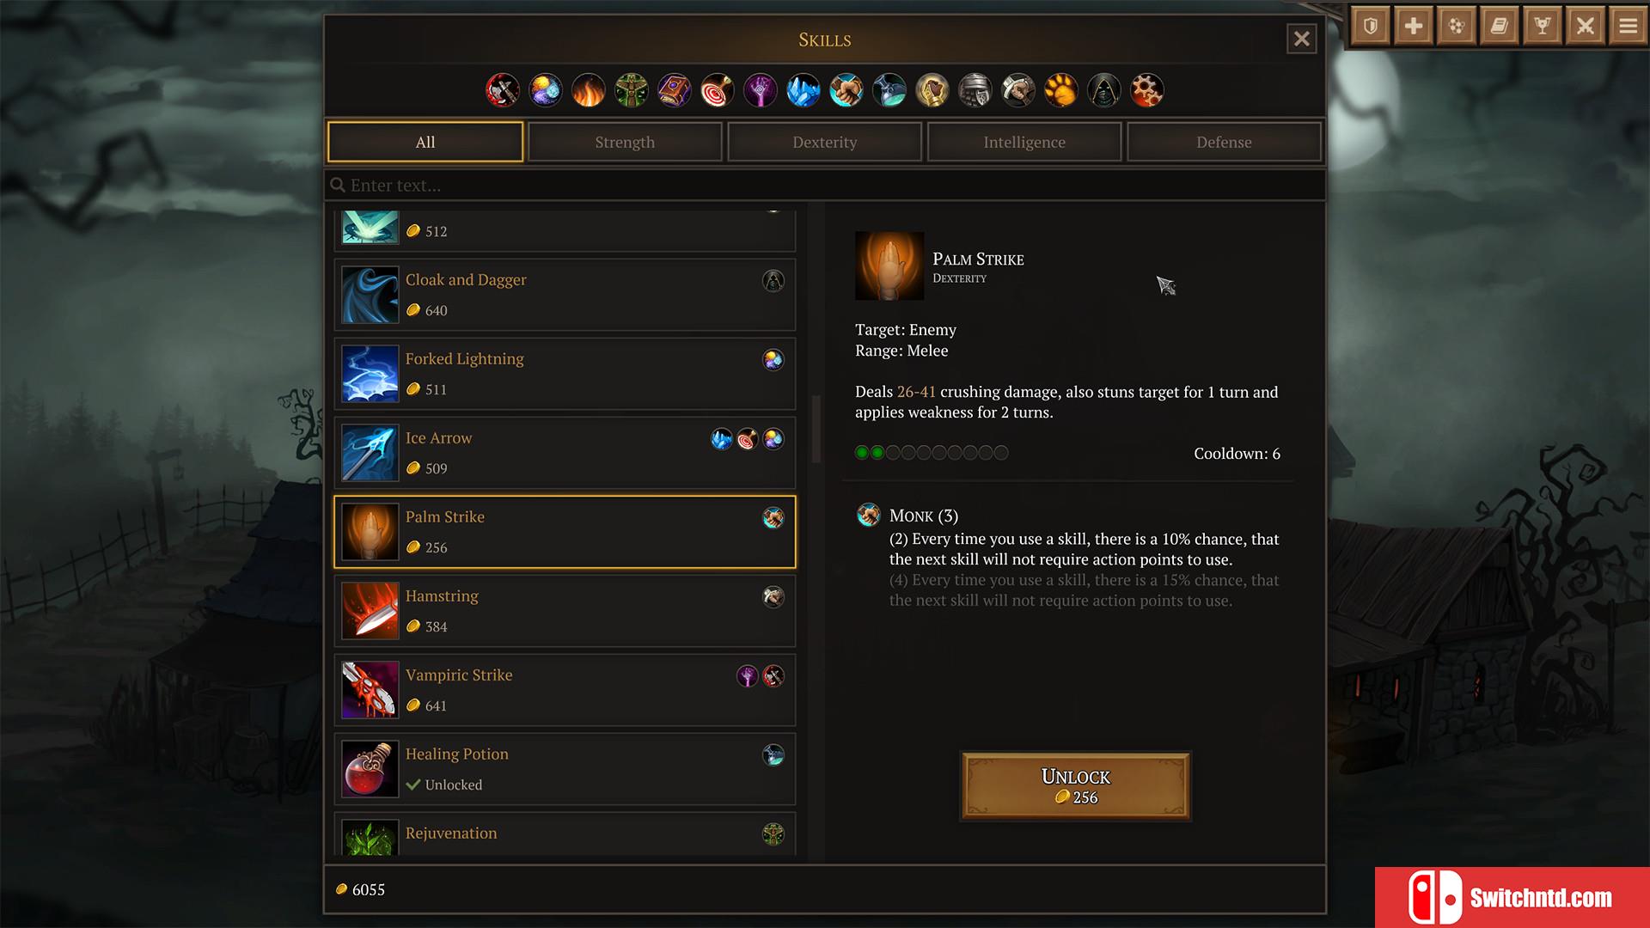Click the skill search text field
The height and width of the screenshot is (928, 1650).
825,185
